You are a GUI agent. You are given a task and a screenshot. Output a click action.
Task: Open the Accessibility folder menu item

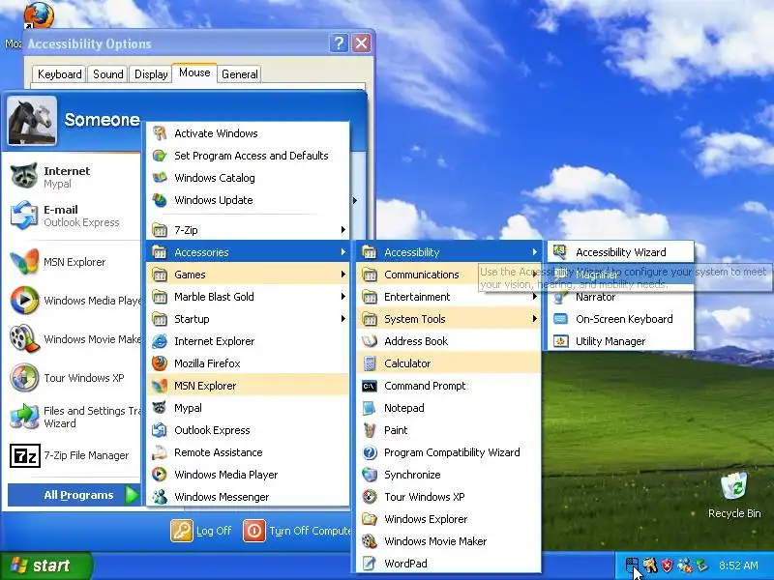coord(448,252)
